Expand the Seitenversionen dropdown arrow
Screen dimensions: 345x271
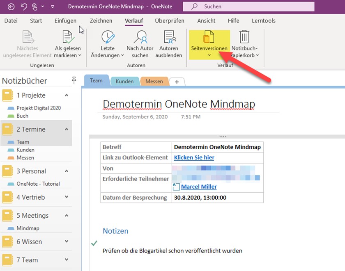(209, 55)
